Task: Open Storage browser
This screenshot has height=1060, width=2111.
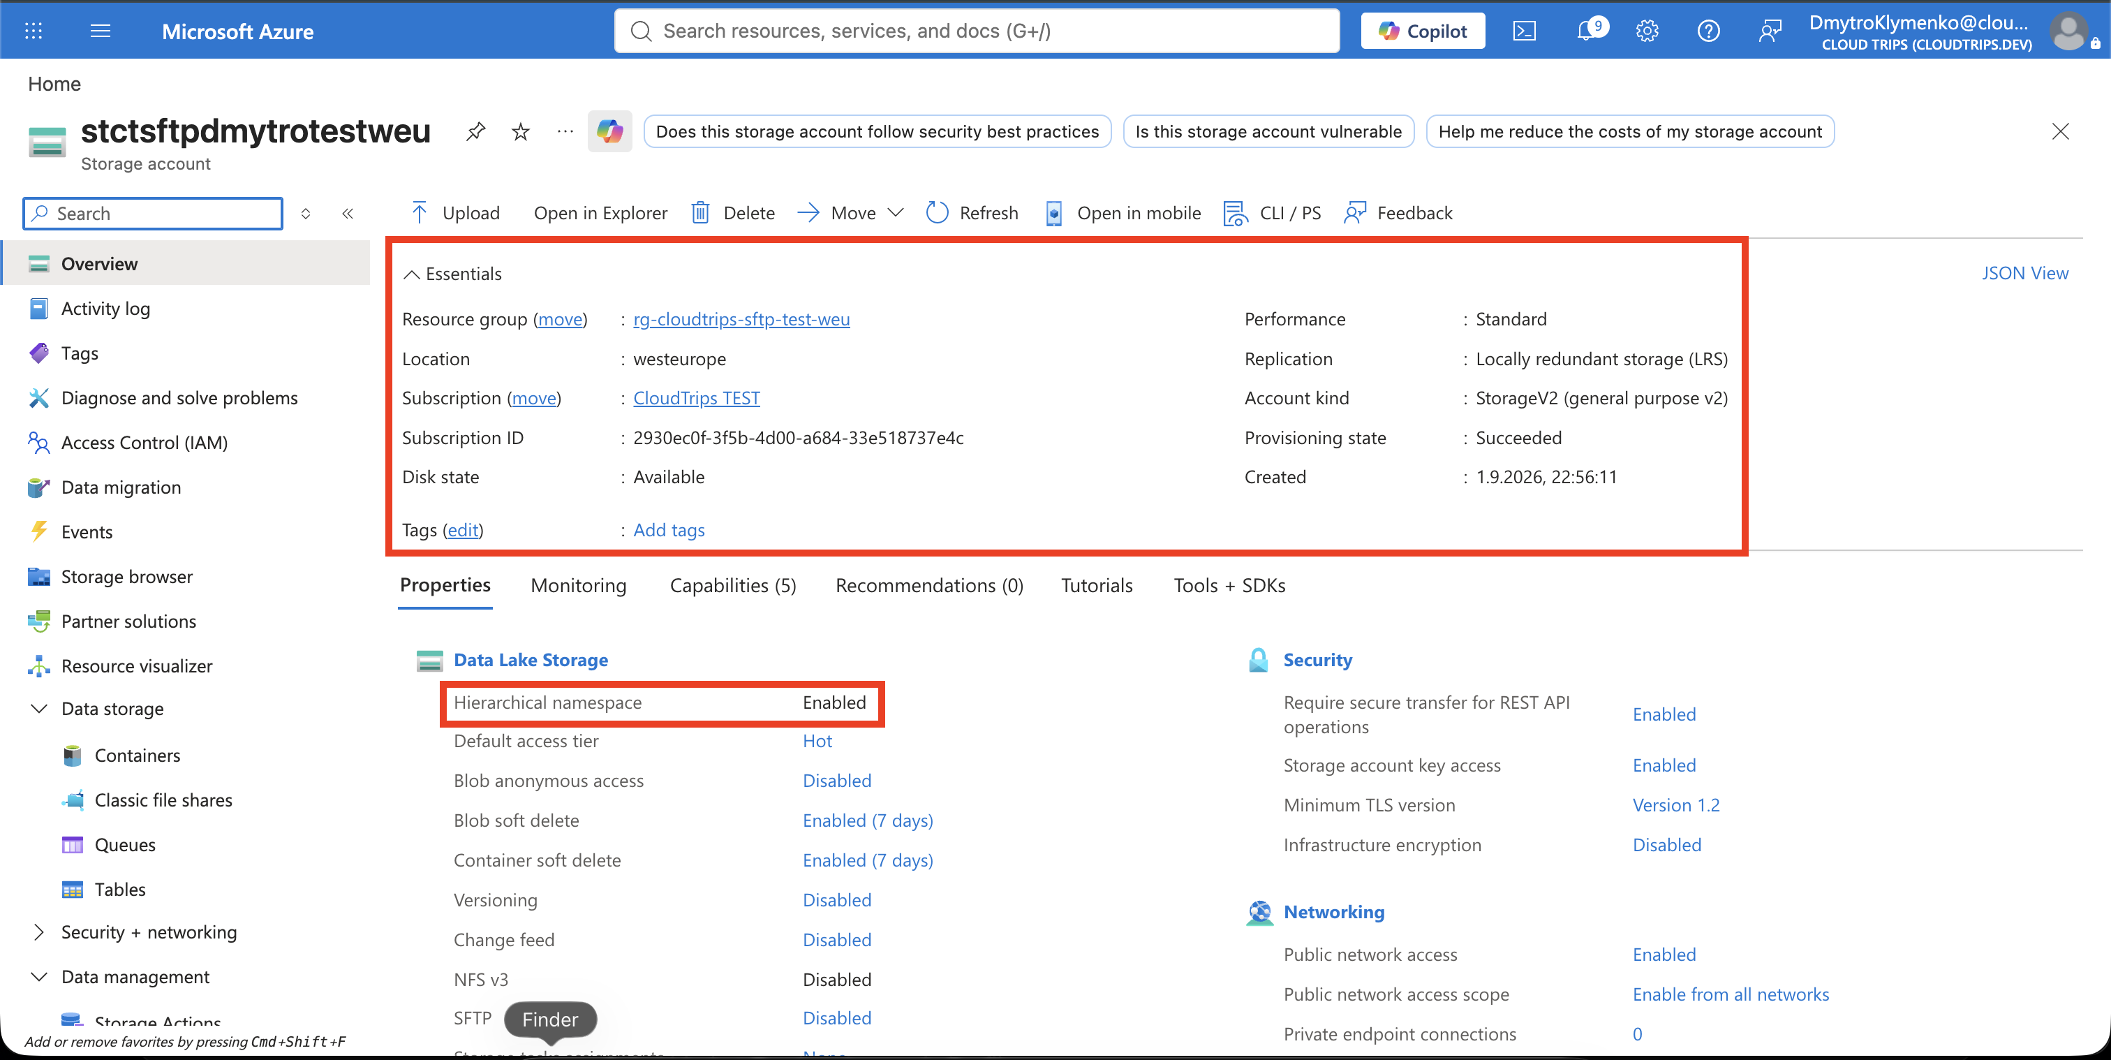Action: click(126, 576)
